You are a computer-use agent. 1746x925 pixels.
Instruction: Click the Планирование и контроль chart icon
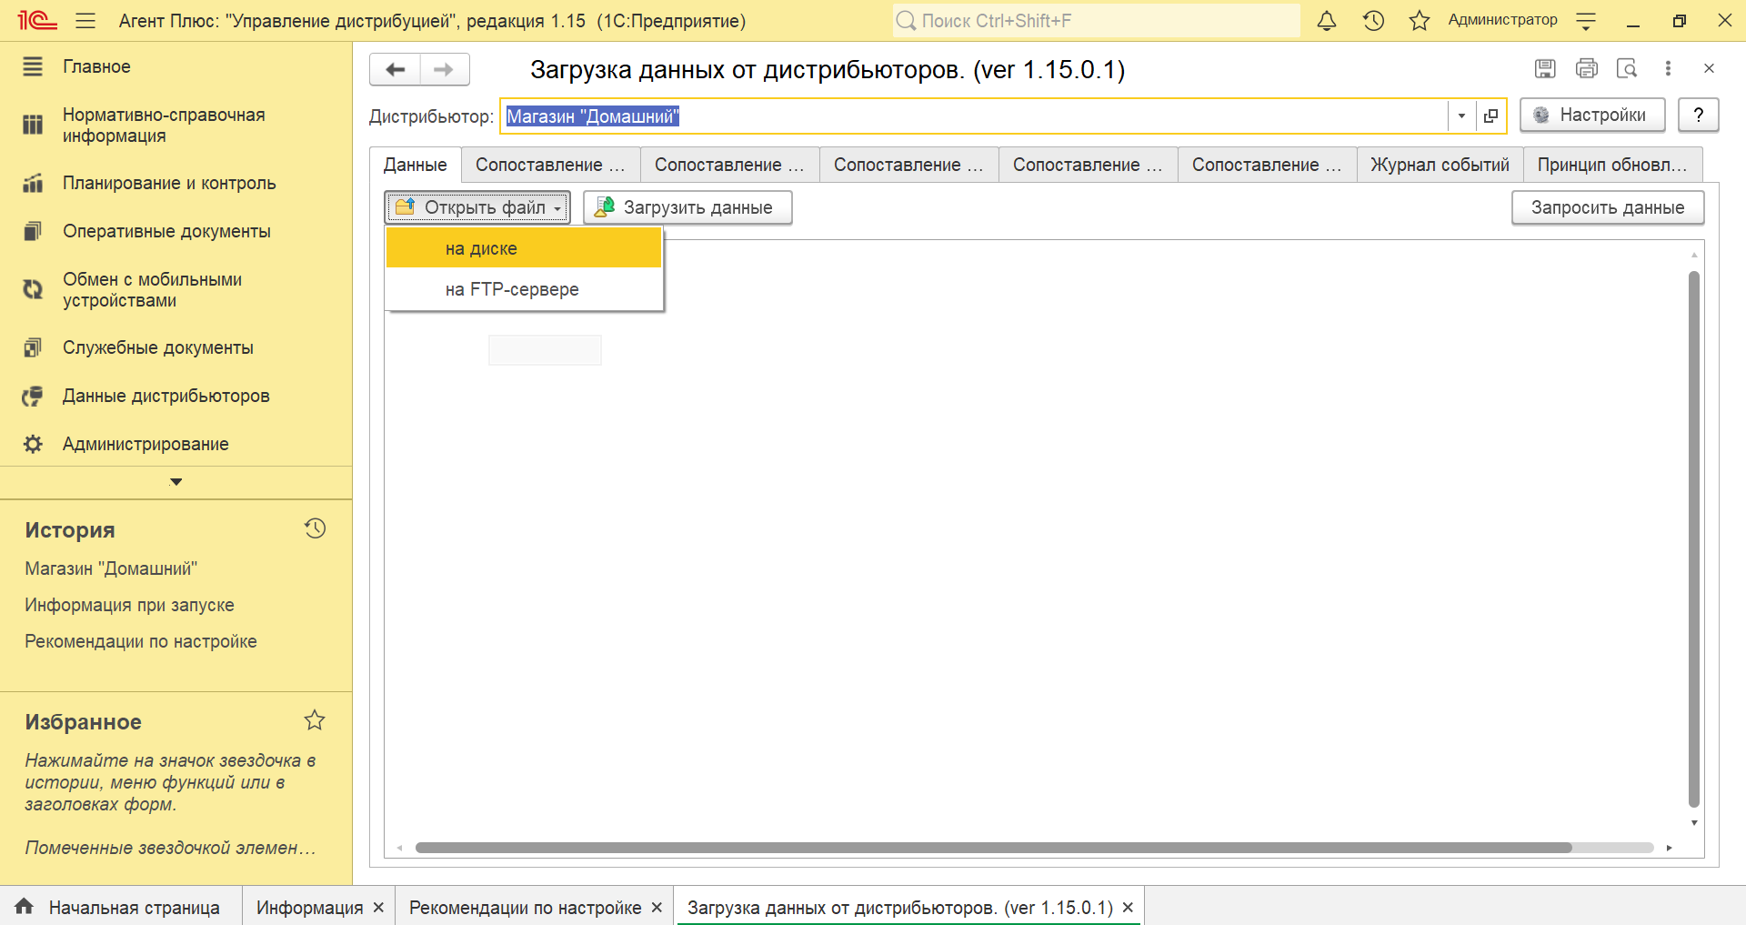(x=33, y=183)
